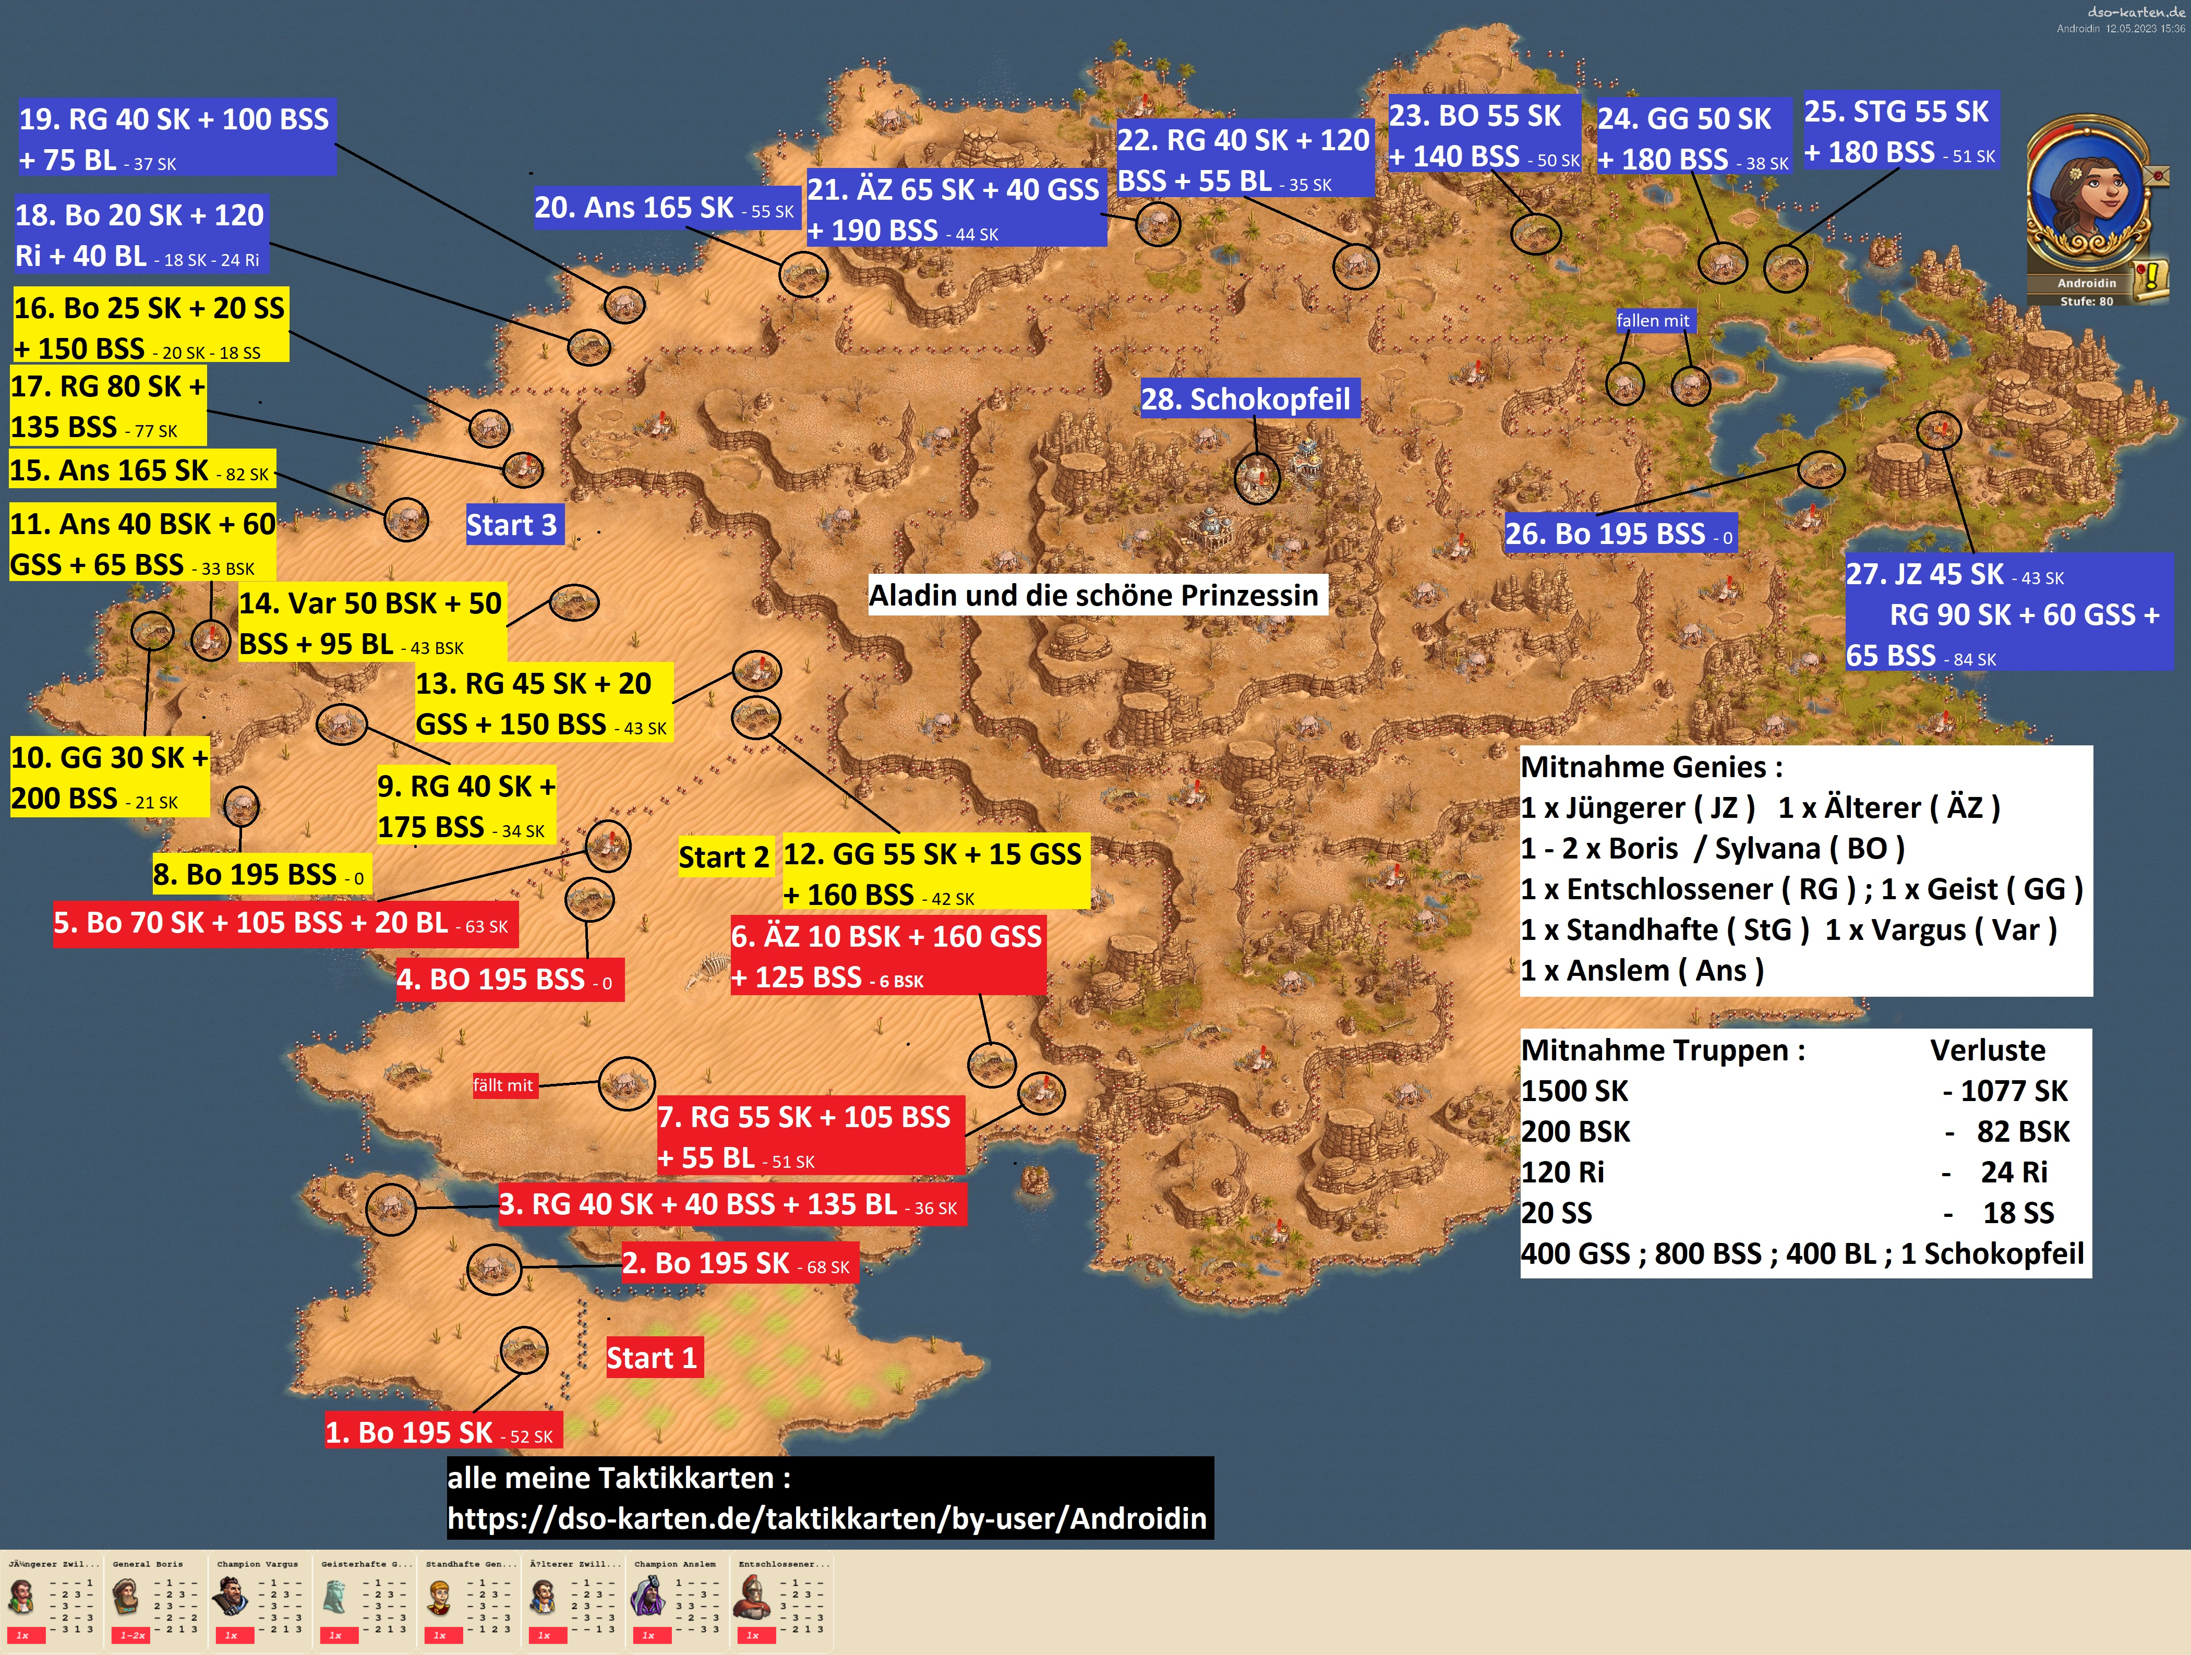Screen dimensions: 2191x1655
Task: Click label '8. Bo 195 BSS'
Action: (x=262, y=875)
